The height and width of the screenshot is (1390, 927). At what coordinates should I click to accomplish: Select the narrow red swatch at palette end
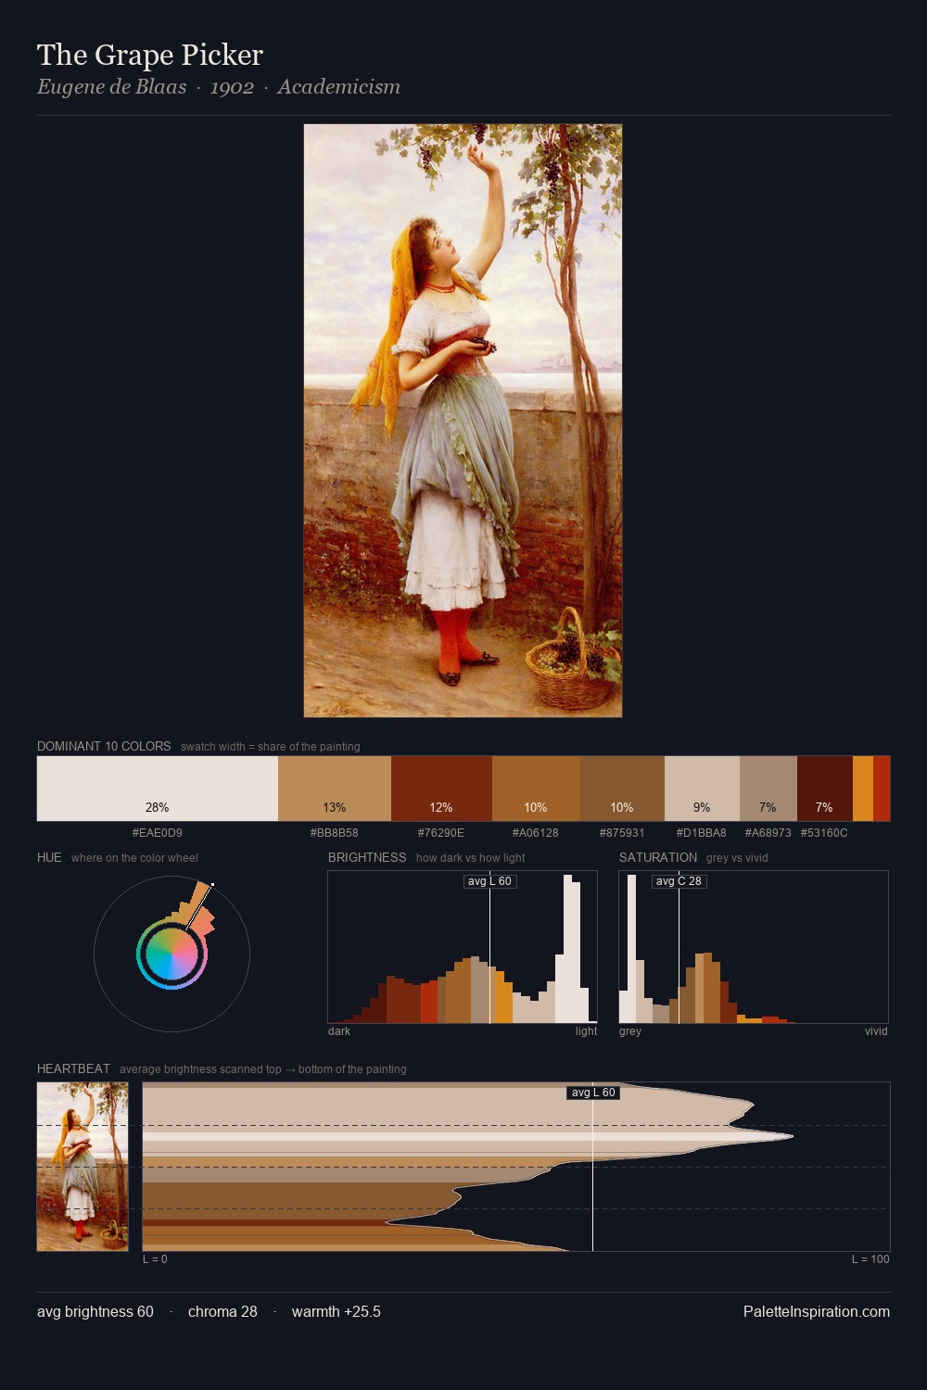882,789
